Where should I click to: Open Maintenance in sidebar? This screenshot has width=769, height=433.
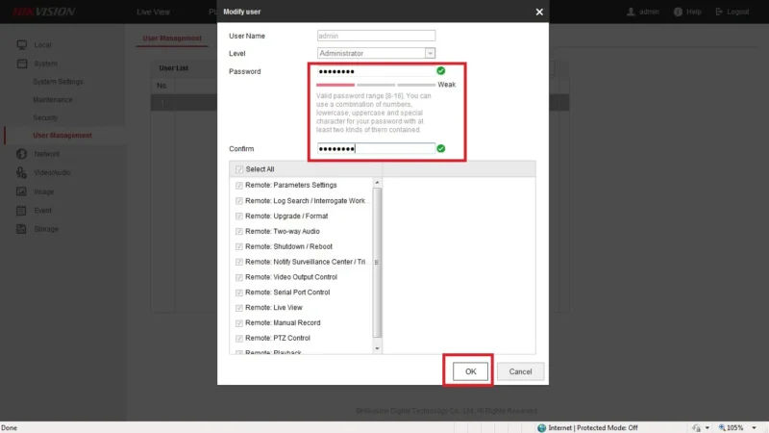[53, 100]
